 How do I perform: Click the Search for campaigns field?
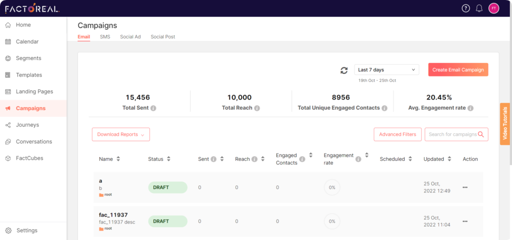[x=452, y=134]
